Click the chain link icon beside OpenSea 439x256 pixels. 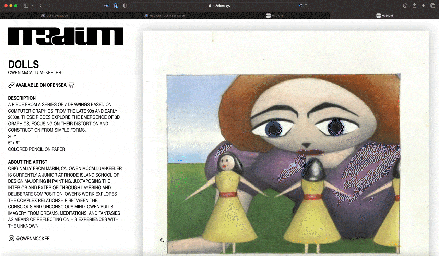pos(11,85)
